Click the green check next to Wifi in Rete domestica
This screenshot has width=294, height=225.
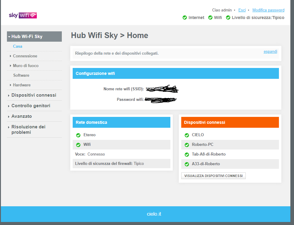78,145
